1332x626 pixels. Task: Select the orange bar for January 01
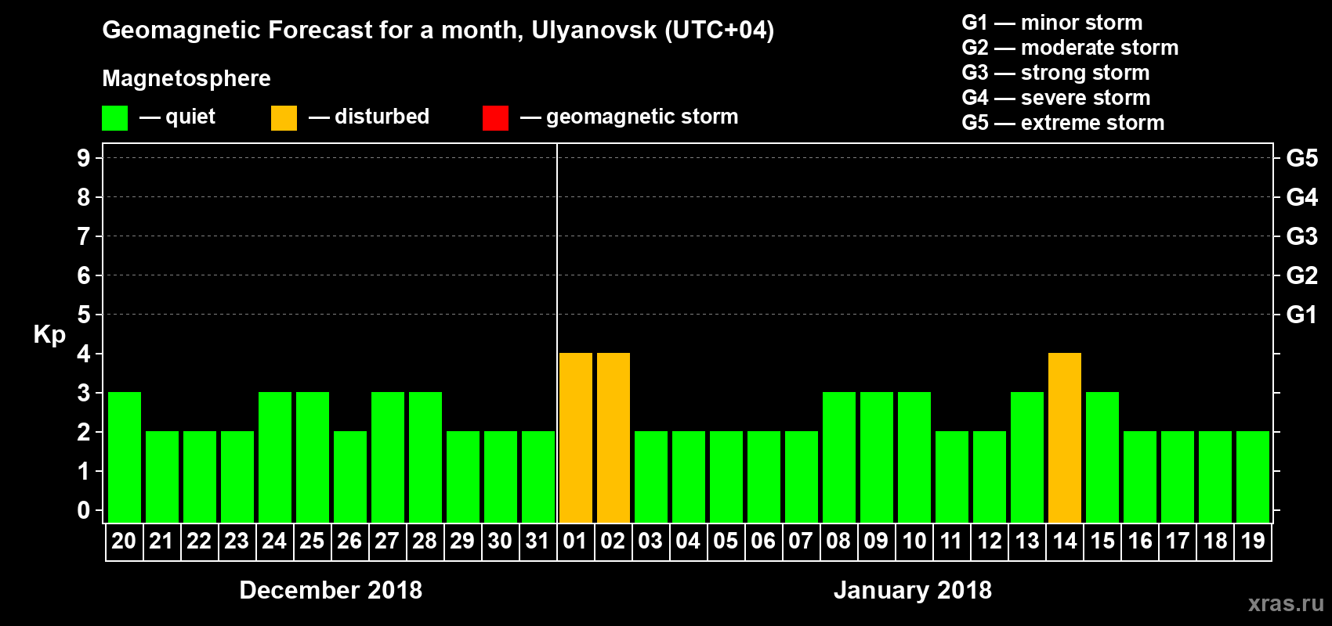pos(576,437)
